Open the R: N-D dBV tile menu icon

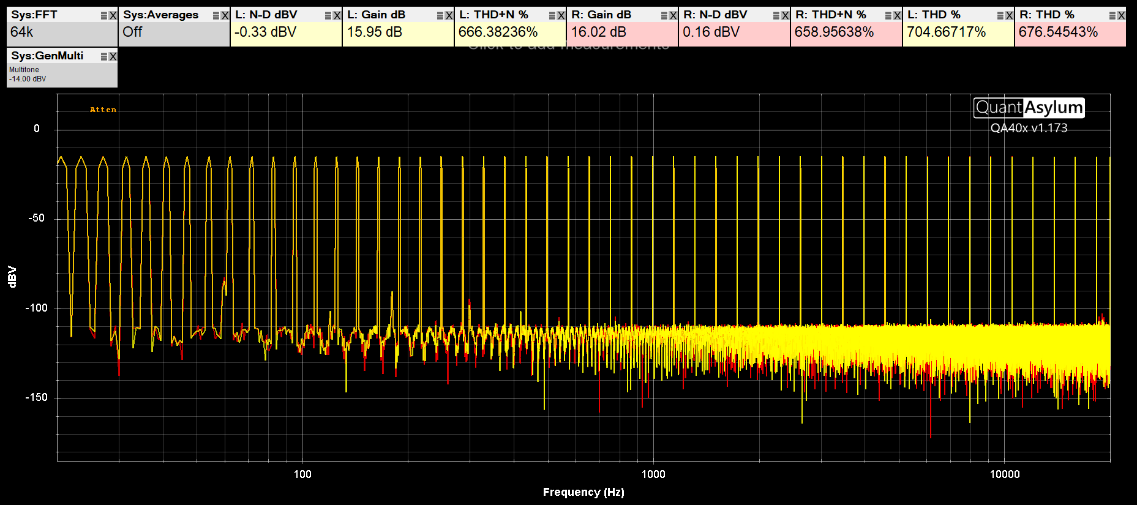click(x=776, y=16)
